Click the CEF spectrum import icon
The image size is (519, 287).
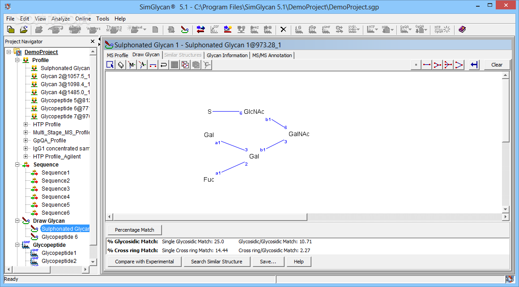[x=214, y=30]
